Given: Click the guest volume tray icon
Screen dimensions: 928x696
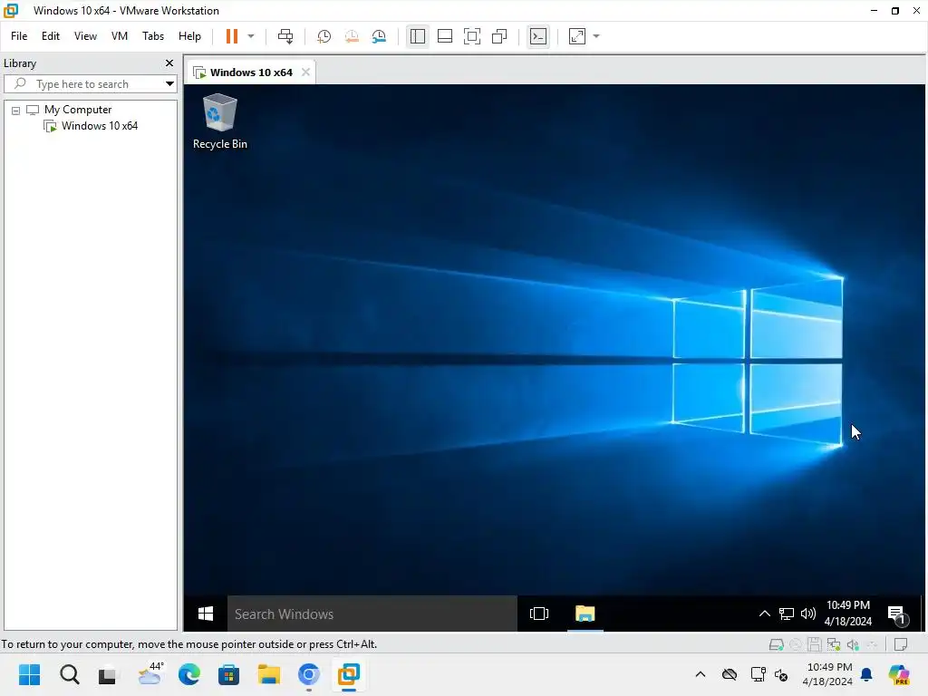Looking at the screenshot, I should click(807, 614).
